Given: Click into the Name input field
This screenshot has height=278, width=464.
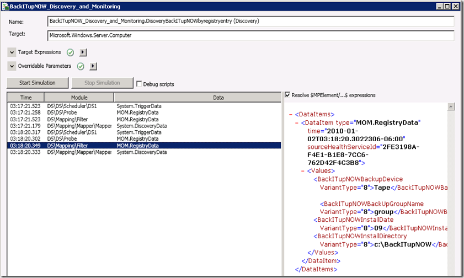Looking at the screenshot, I should [250, 21].
